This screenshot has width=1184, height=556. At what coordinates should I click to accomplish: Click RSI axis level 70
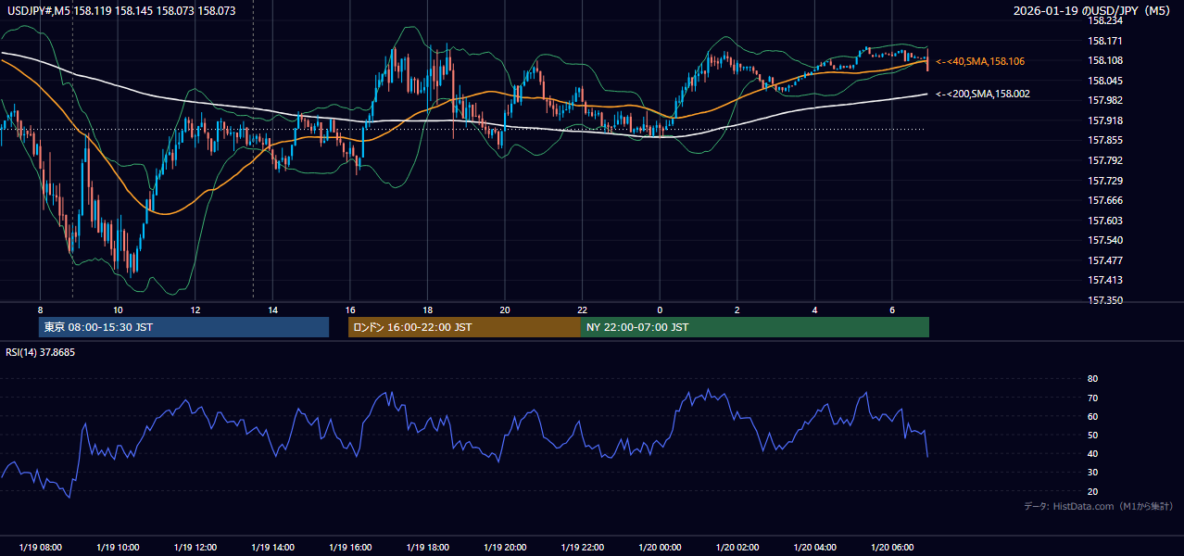click(1092, 398)
